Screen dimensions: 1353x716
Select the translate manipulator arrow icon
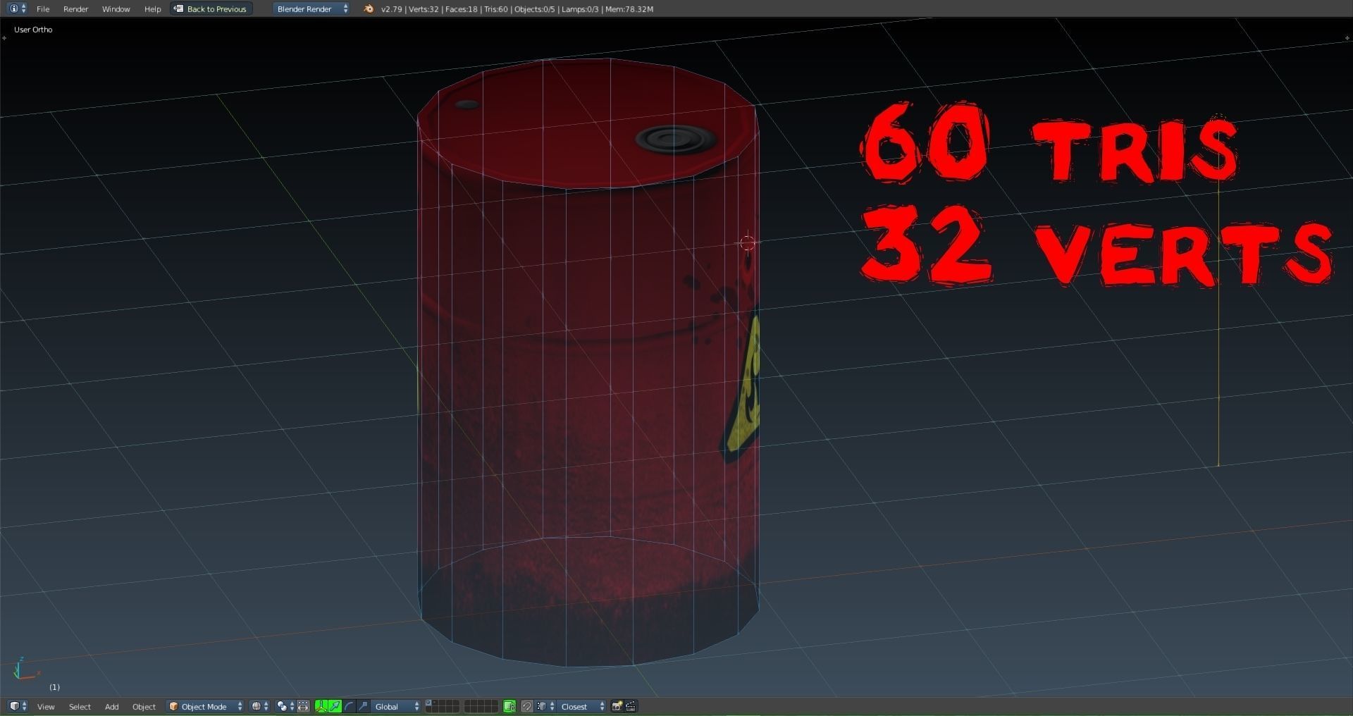coord(335,707)
